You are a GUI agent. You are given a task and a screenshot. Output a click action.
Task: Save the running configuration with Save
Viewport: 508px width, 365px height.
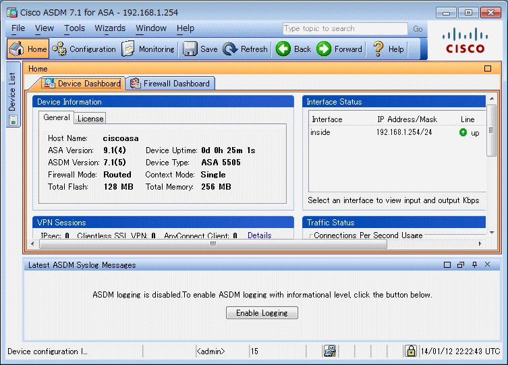point(200,49)
